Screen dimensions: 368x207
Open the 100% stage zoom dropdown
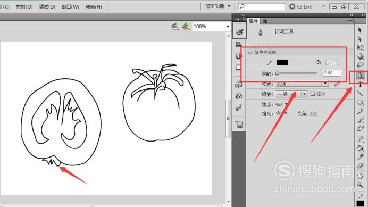point(228,27)
